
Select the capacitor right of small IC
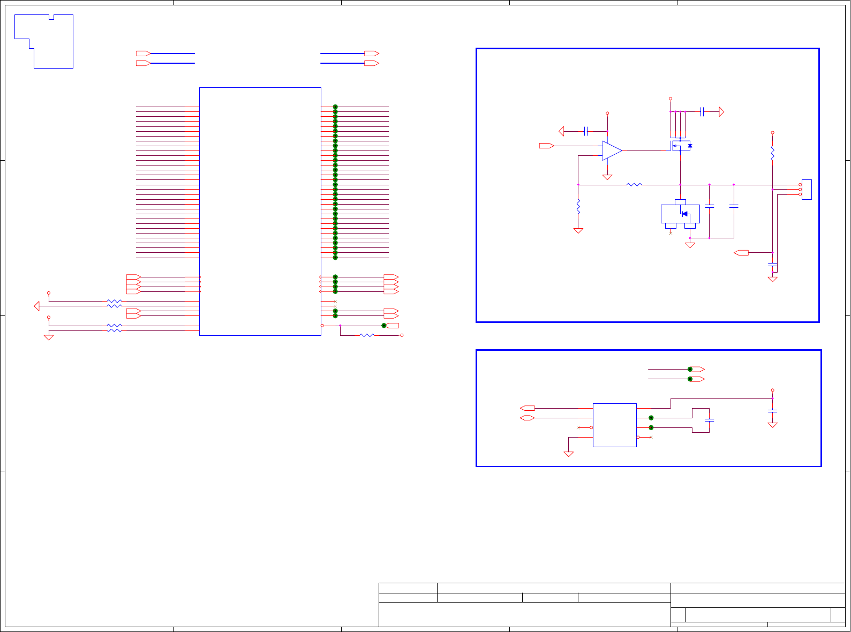[710, 420]
